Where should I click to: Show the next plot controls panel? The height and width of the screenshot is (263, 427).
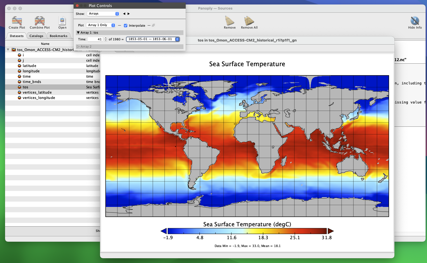point(129,14)
